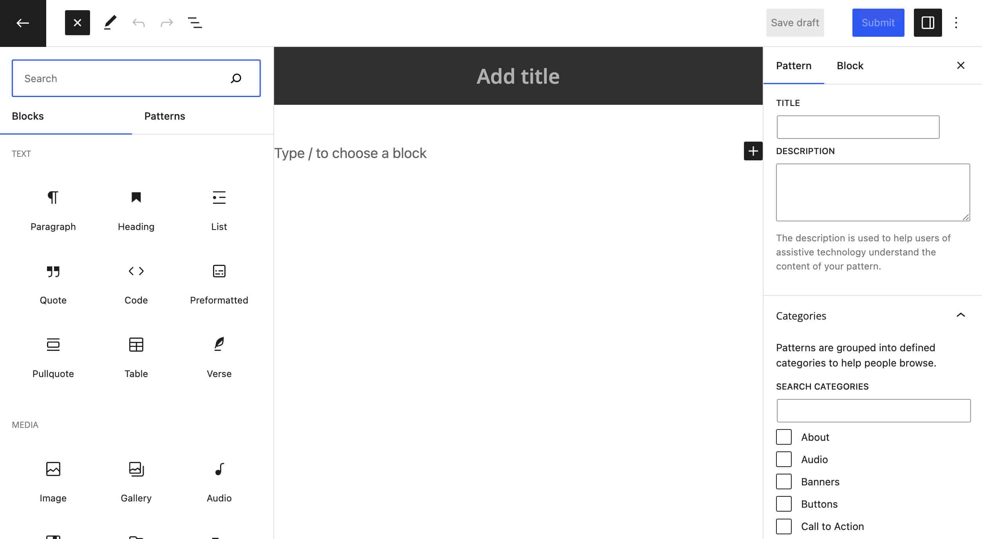Click the Code block icon
Viewport: 982px width, 539px height.
pyautogui.click(x=135, y=271)
